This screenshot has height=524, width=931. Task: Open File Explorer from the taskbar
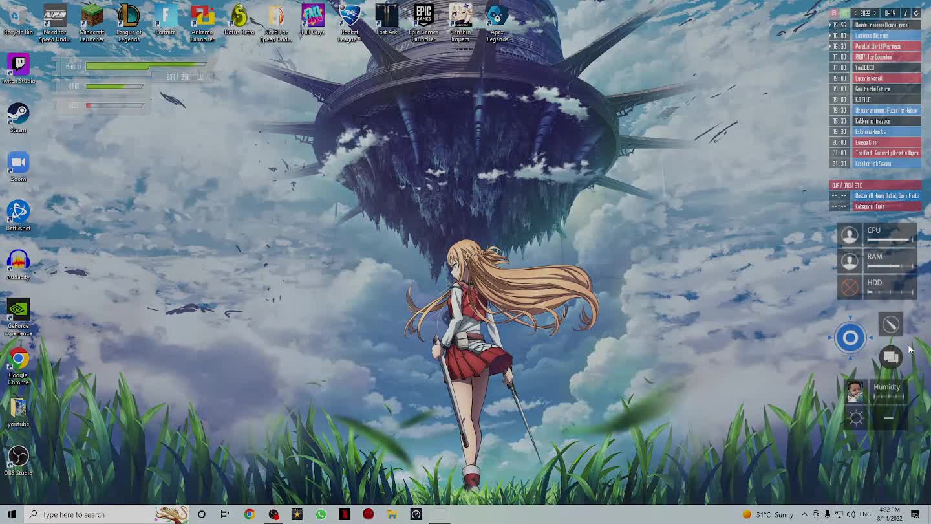(x=392, y=514)
